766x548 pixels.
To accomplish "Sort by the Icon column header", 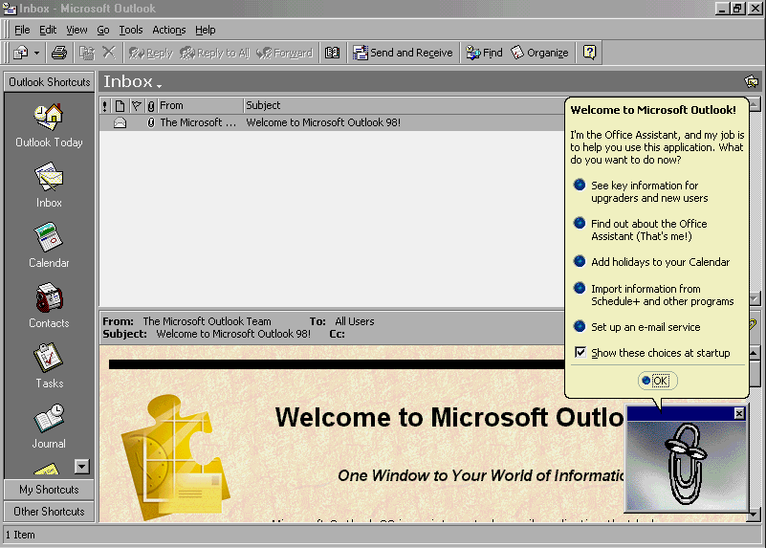I will (120, 105).
